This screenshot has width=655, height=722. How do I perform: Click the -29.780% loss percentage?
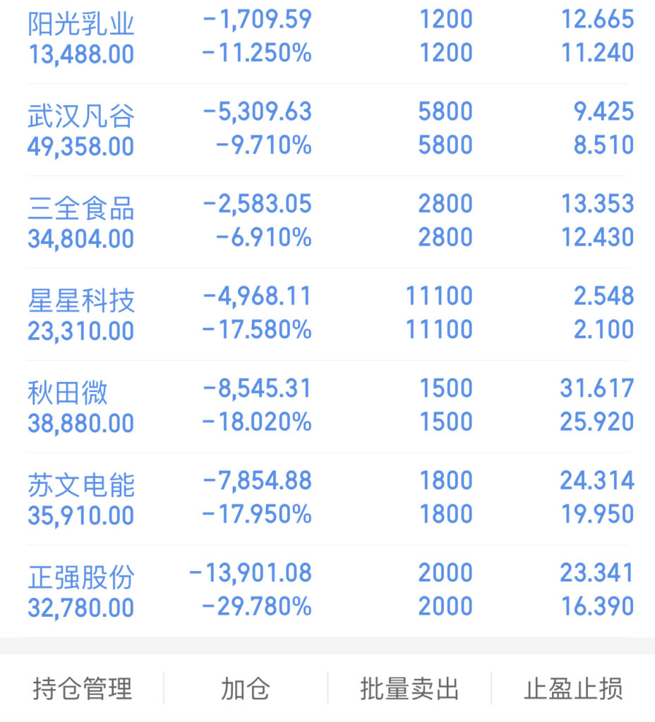click(257, 606)
